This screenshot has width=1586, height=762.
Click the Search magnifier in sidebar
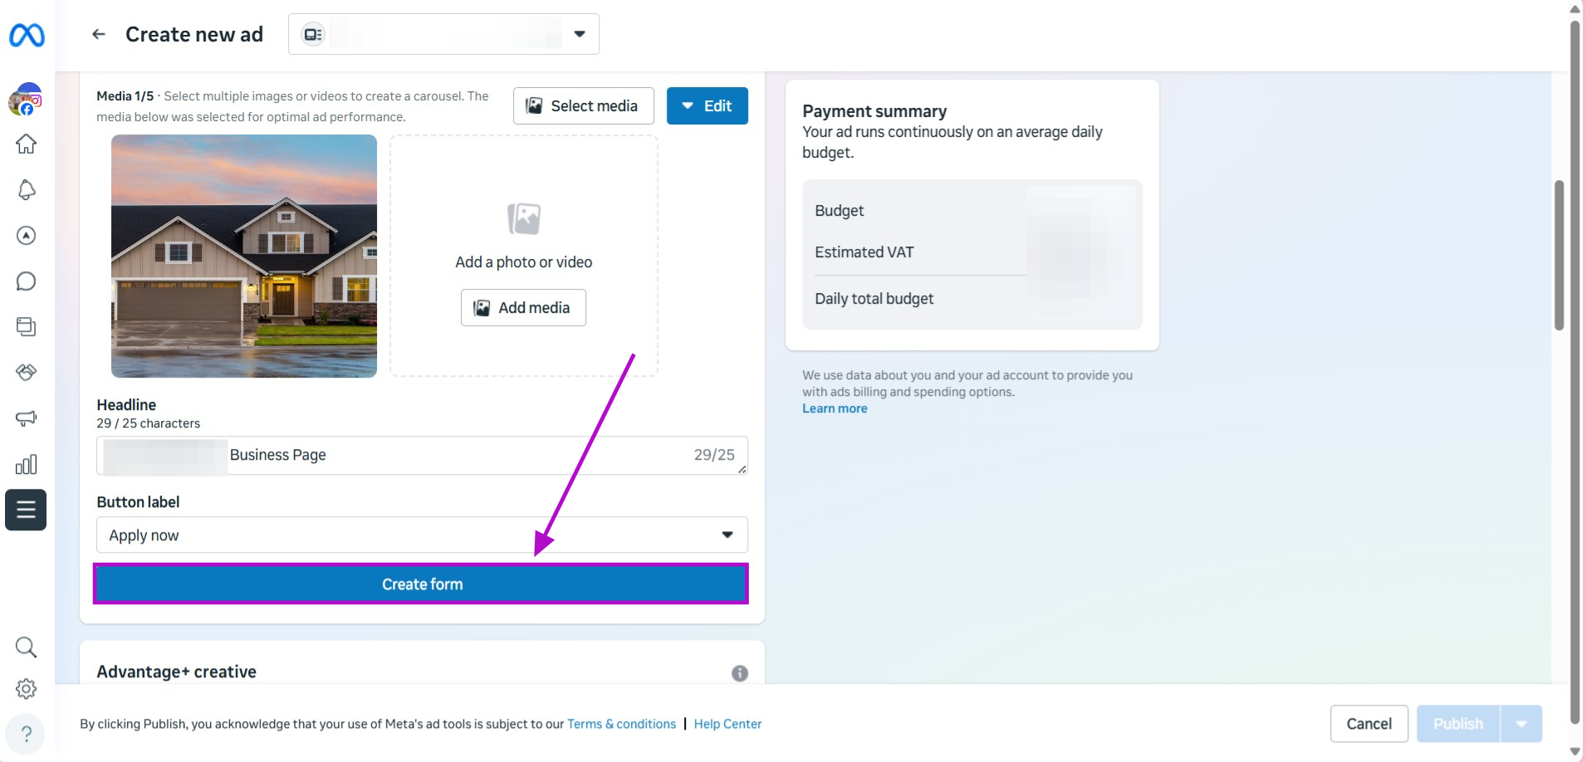(x=27, y=647)
